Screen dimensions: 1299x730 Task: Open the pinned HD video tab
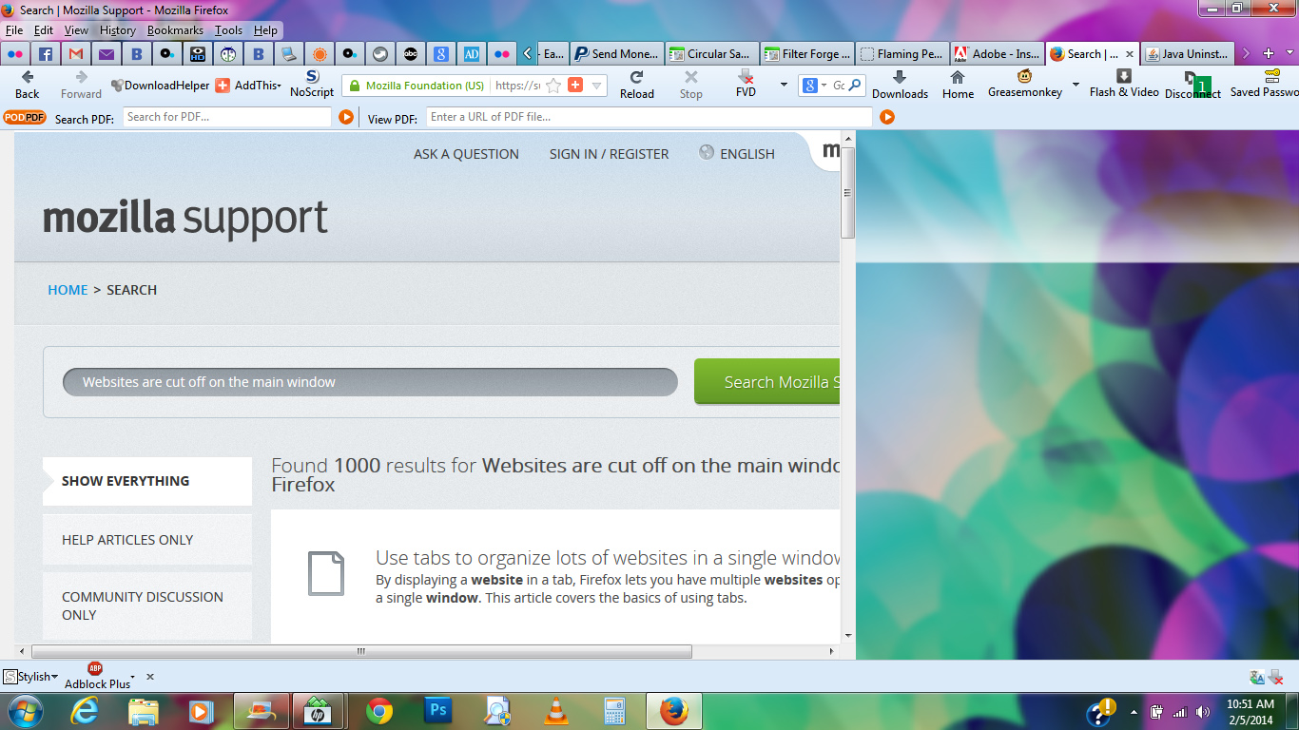(x=198, y=54)
